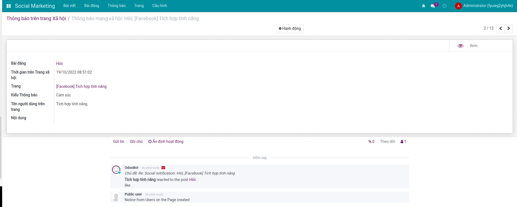517x207 pixels.
Task: Open the activities clock icon
Action: tap(445, 6)
